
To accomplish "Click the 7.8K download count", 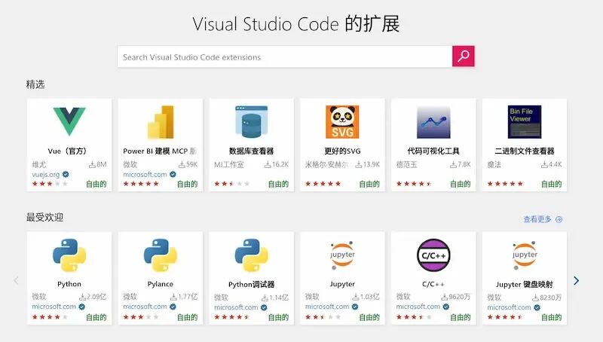I will point(461,164).
